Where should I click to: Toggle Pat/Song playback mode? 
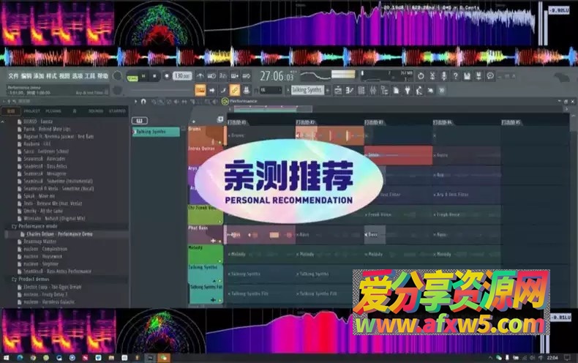point(132,77)
